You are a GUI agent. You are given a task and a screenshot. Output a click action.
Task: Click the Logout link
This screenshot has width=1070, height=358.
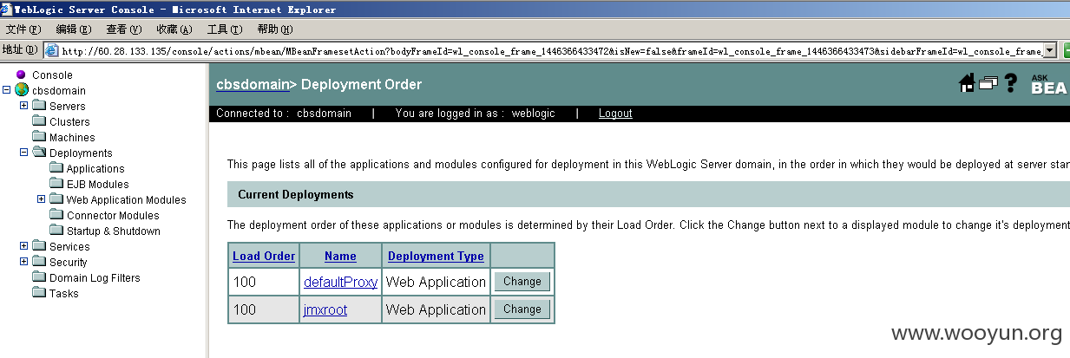tap(615, 113)
